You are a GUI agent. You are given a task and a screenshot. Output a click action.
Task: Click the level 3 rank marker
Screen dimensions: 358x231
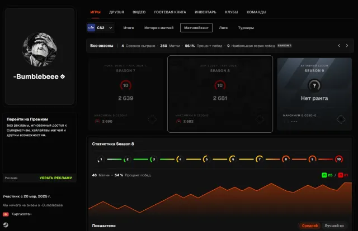(153, 159)
